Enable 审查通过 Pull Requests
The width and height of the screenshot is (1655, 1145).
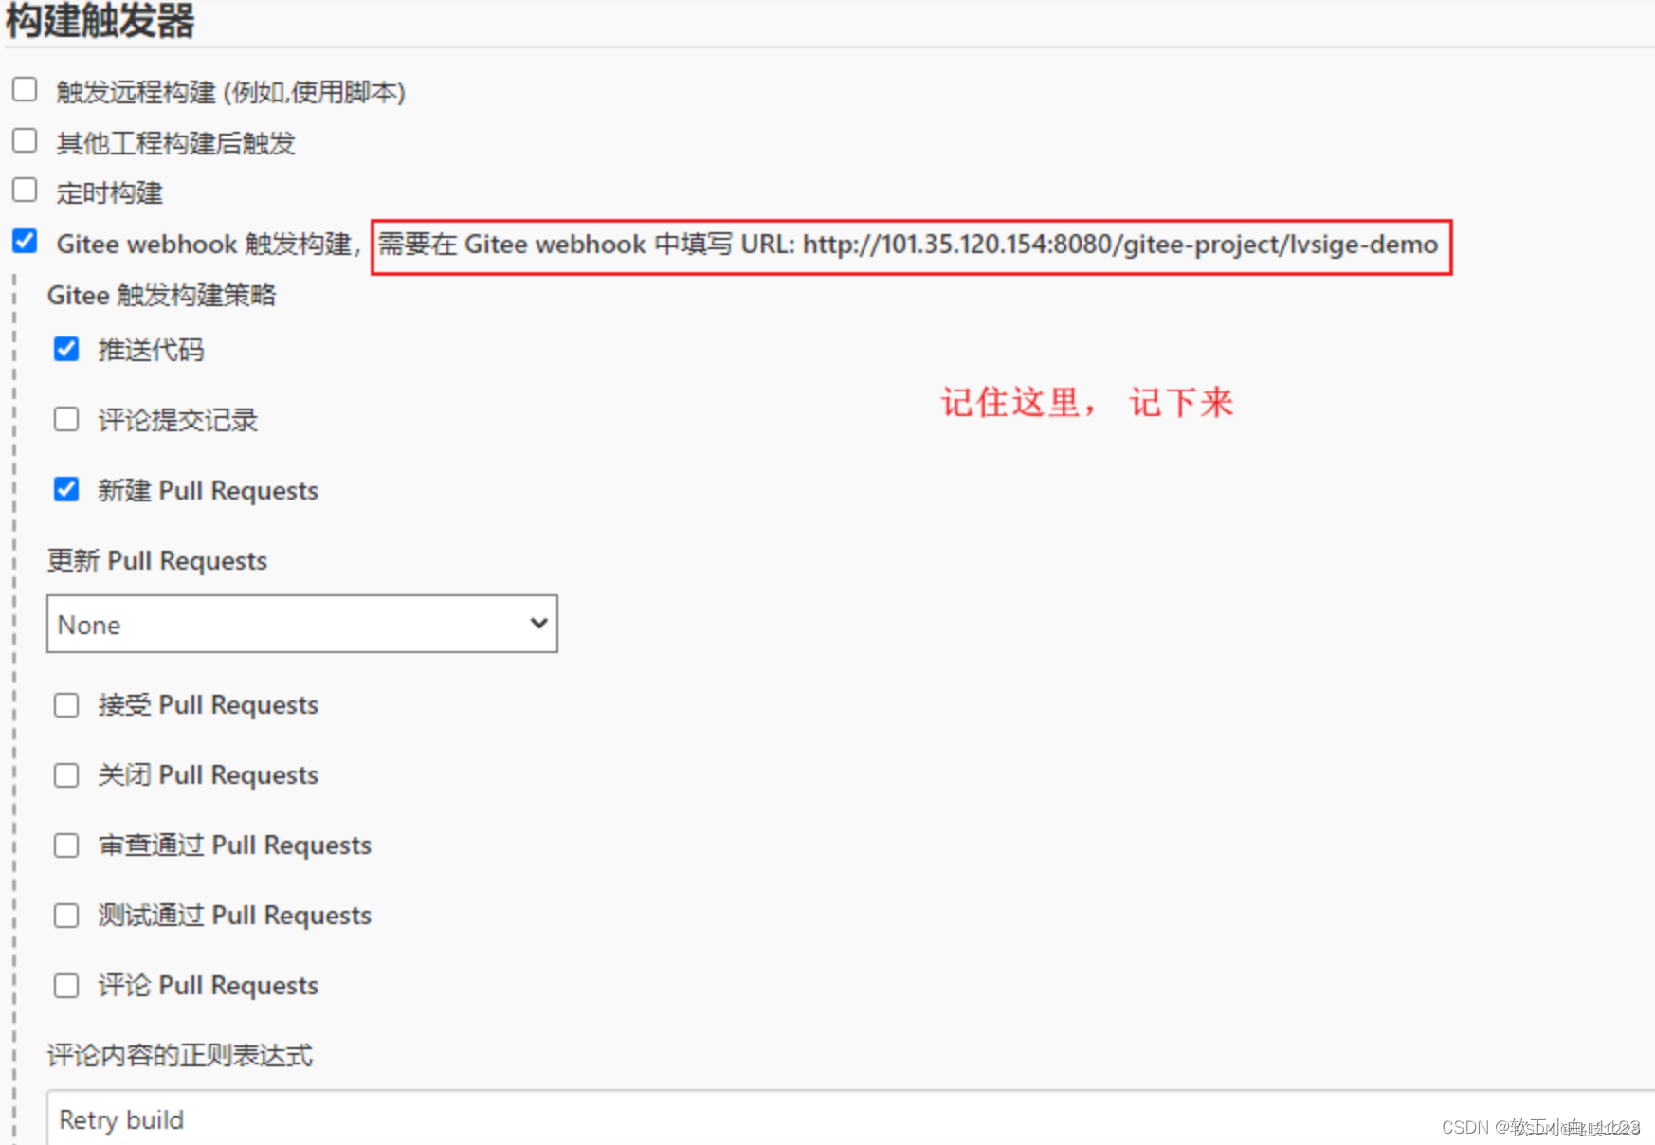66,845
